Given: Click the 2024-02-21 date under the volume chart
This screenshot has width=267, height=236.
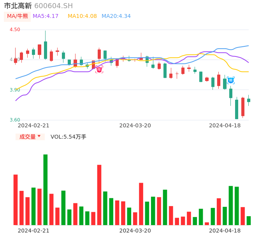Looking at the screenshot, I should 33,231.
